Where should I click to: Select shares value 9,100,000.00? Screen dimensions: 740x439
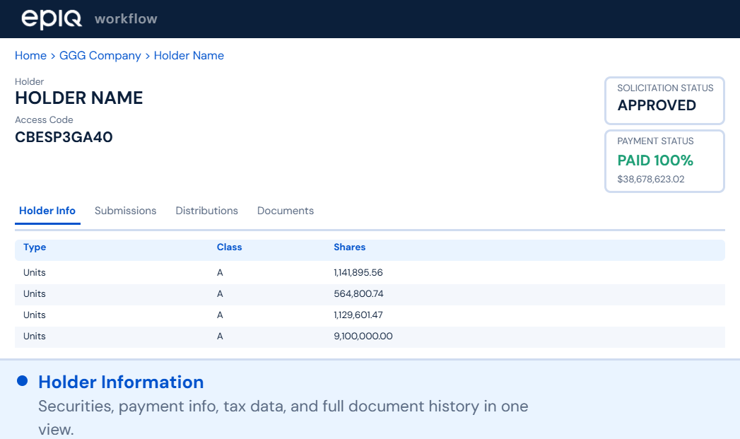click(363, 336)
